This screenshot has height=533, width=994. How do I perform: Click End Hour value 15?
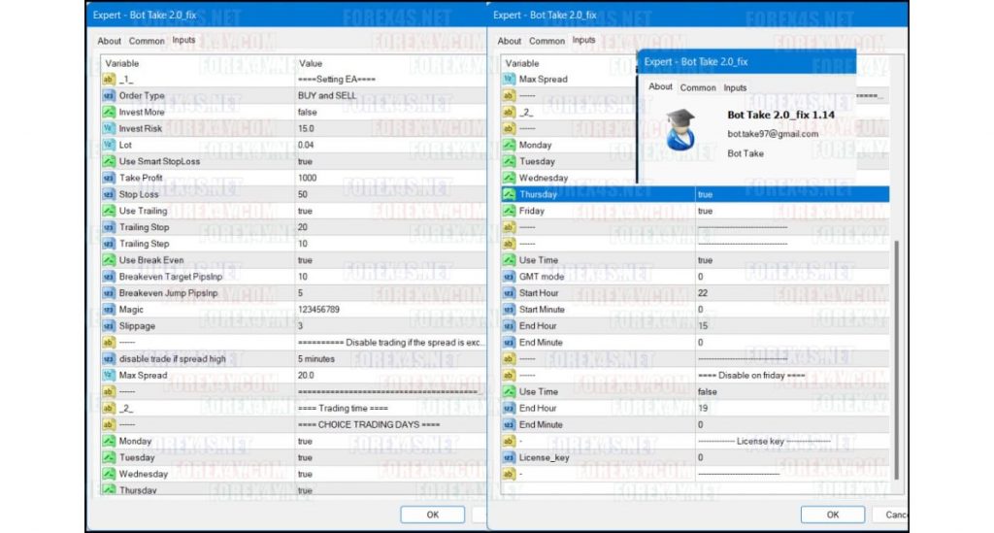[703, 326]
